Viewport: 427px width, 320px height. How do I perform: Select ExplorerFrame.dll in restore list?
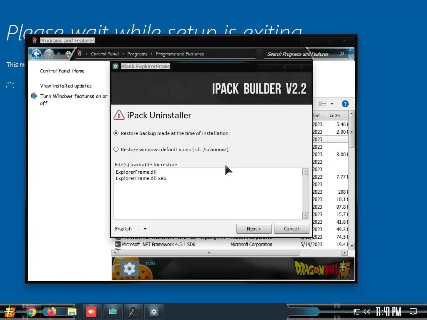[136, 172]
